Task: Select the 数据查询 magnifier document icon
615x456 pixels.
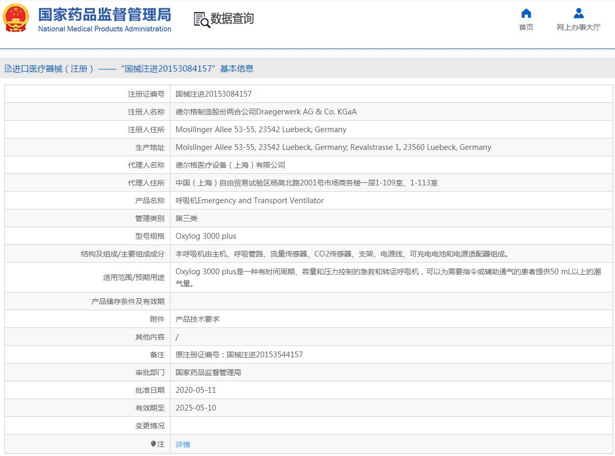Action: point(200,19)
